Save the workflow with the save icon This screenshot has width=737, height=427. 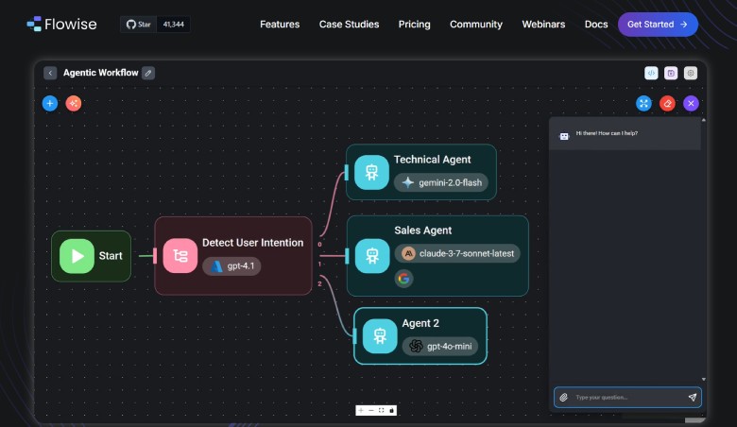pos(671,73)
